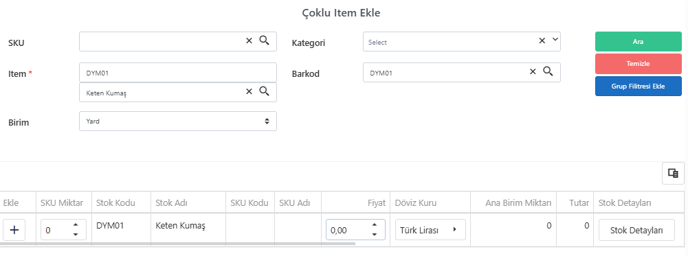Open the Birim Yard dropdown

[x=178, y=121]
